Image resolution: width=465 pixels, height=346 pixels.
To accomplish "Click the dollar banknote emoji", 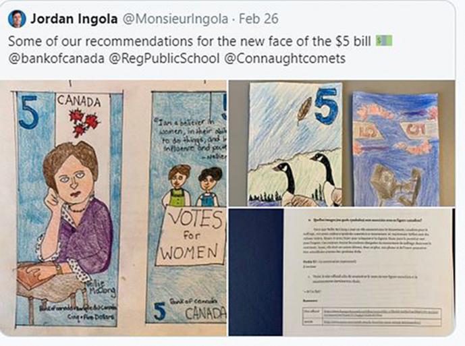I will pyautogui.click(x=384, y=41).
